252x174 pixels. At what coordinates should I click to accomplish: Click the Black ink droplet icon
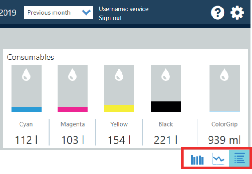(x=165, y=75)
